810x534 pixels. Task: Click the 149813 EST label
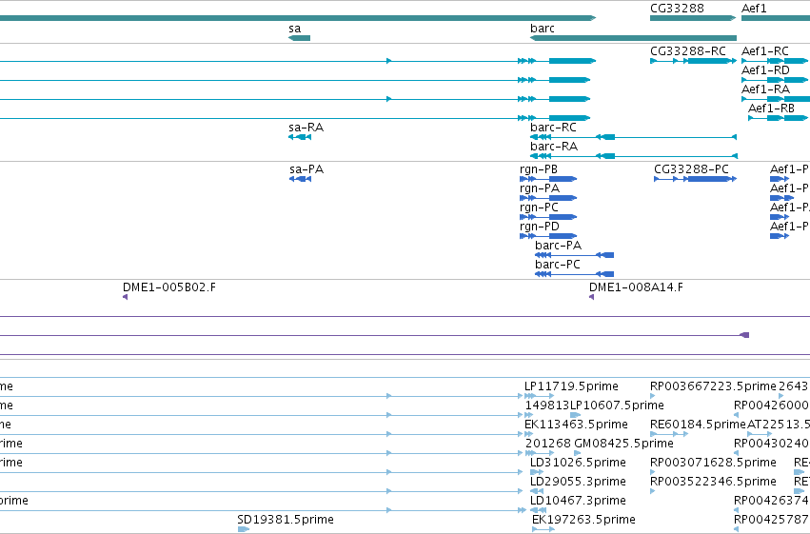click(547, 405)
